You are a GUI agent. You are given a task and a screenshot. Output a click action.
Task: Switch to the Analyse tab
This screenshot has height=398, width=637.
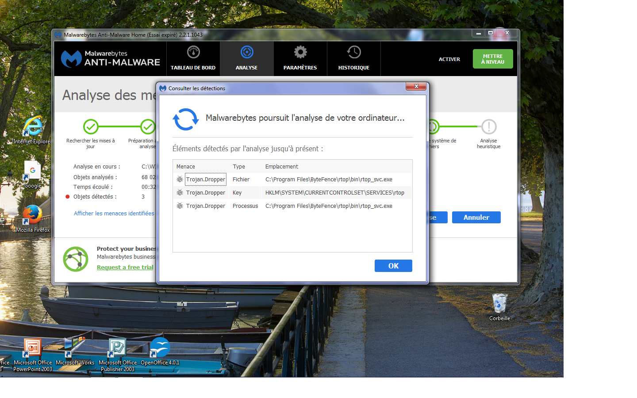247,58
